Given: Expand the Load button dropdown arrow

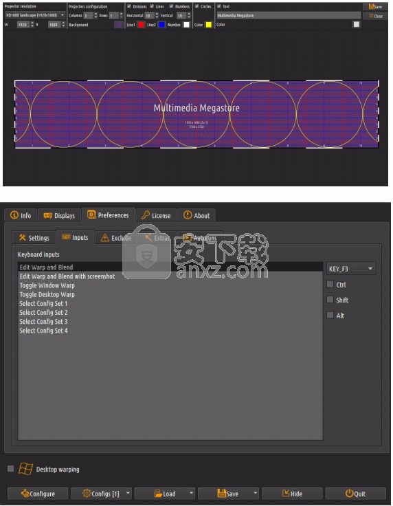Looking at the screenshot, I should [191, 493].
